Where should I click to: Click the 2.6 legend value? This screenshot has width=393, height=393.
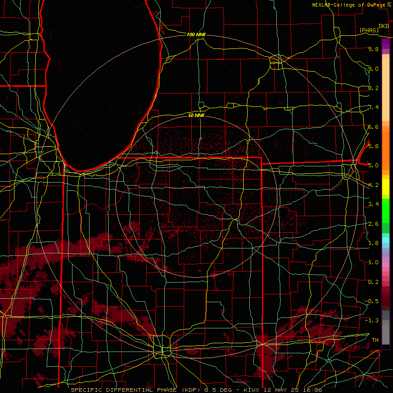[x=373, y=224]
